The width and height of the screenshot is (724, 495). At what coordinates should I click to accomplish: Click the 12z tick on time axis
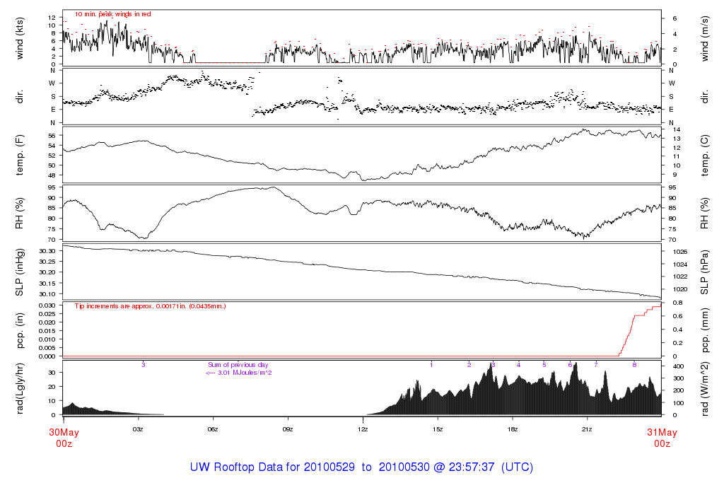click(363, 429)
